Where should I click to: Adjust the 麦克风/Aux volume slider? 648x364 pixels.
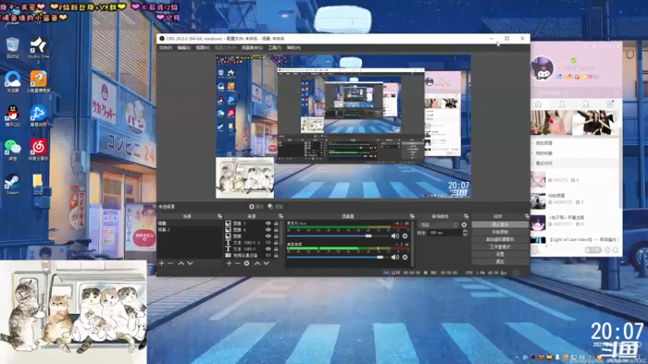tap(369, 236)
